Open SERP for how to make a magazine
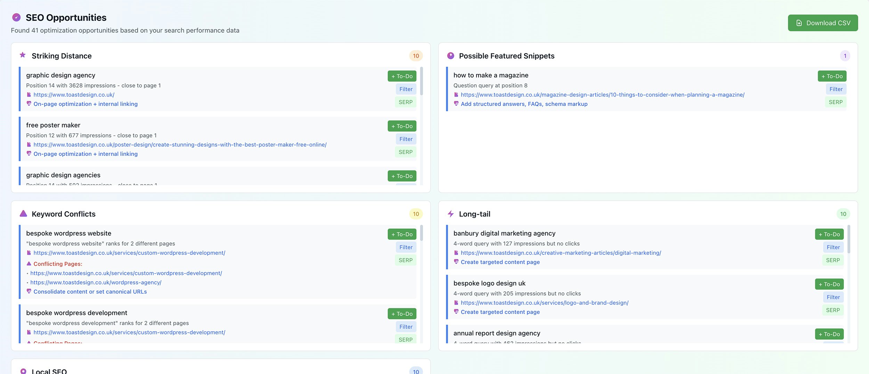Viewport: 869px width, 374px height. coord(835,102)
